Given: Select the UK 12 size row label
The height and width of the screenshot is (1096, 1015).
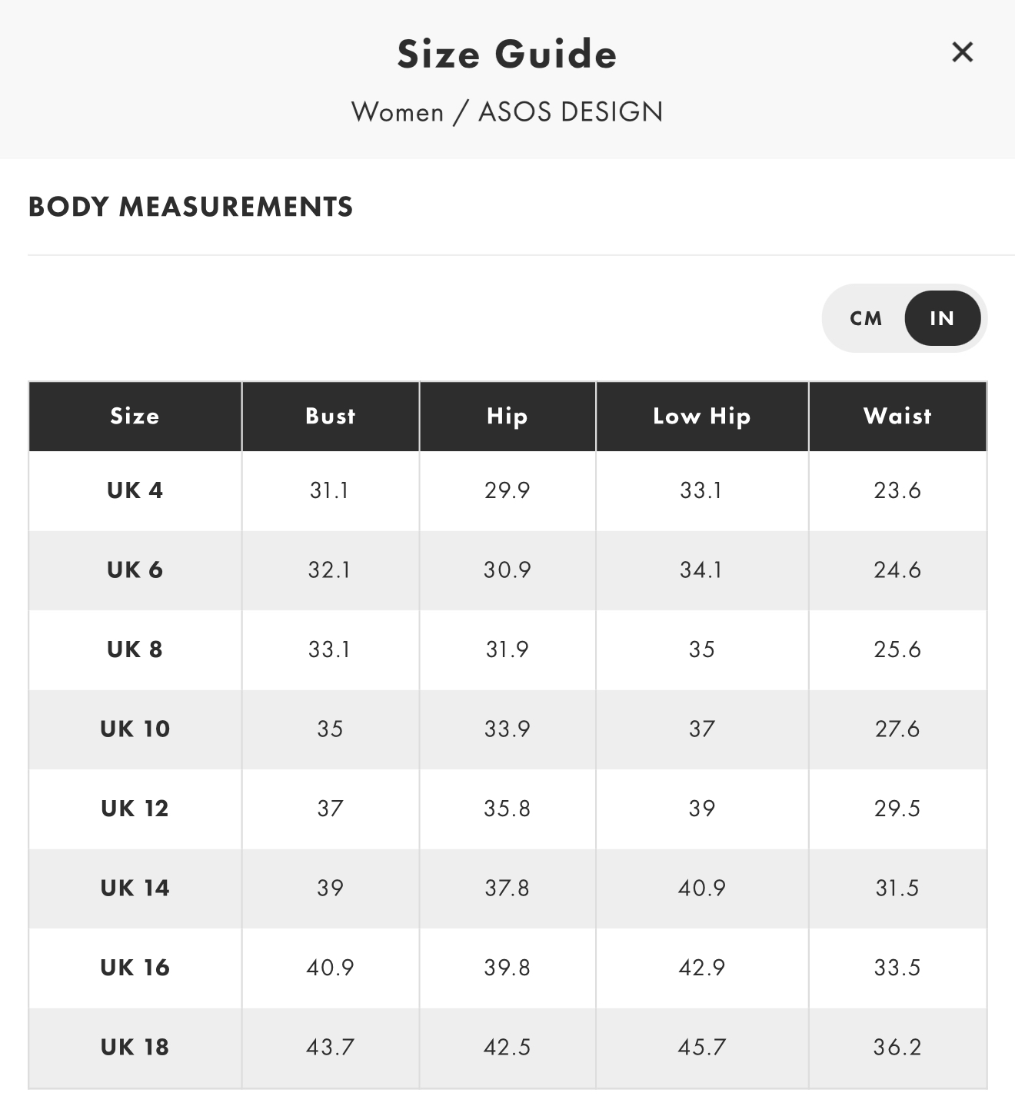Looking at the screenshot, I should pos(135,809).
